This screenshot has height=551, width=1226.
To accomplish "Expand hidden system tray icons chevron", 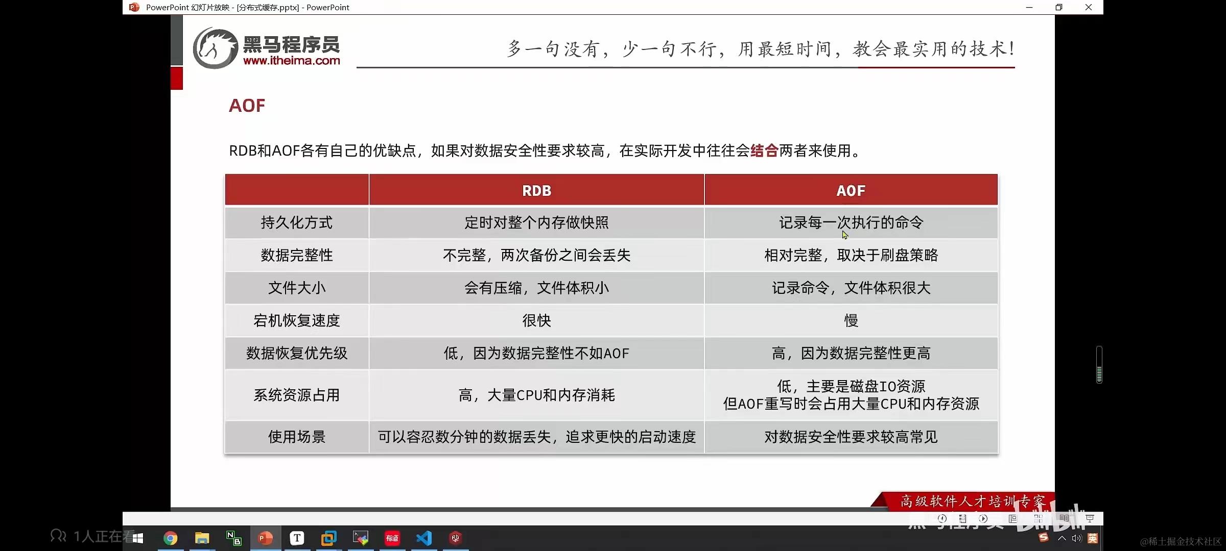I will tap(1062, 538).
